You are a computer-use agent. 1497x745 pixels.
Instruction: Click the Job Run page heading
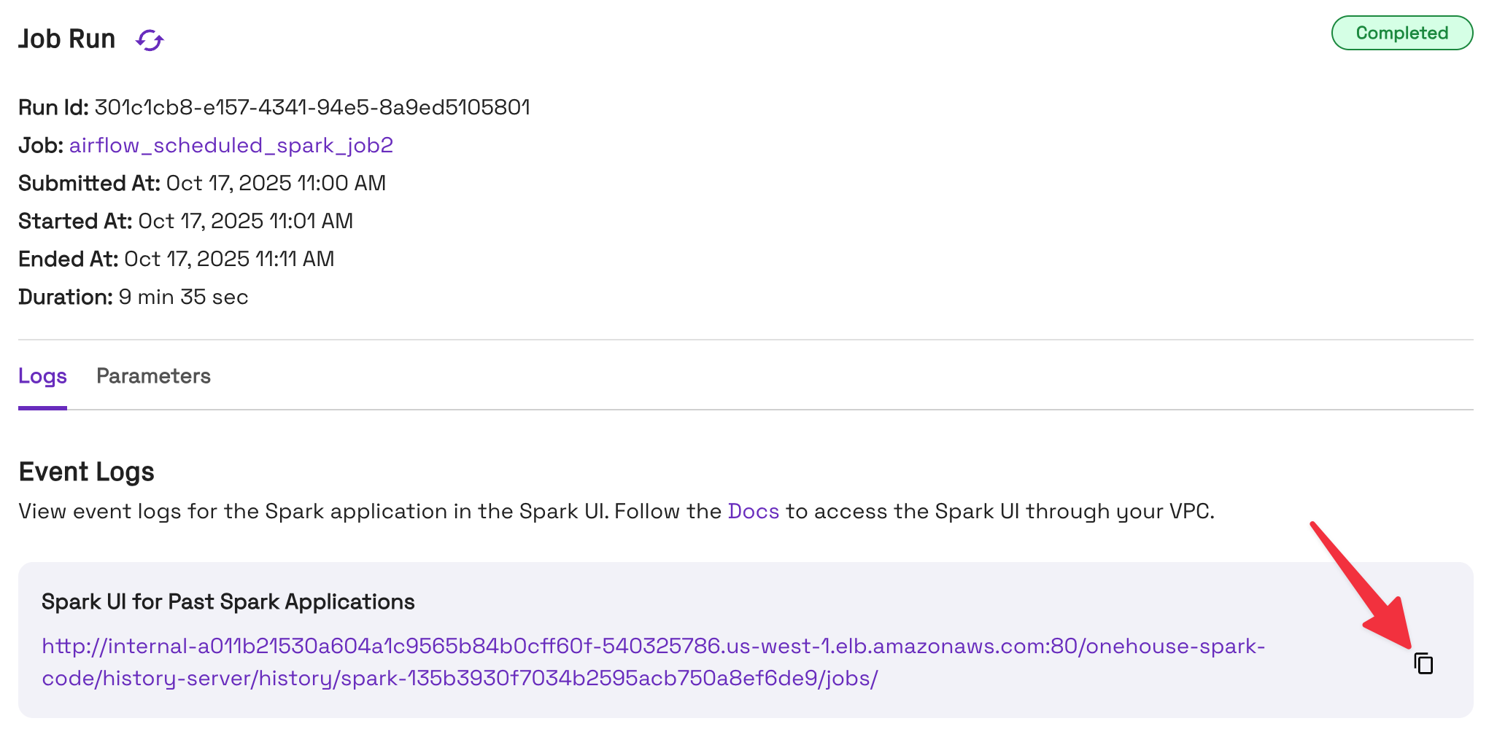pos(67,39)
